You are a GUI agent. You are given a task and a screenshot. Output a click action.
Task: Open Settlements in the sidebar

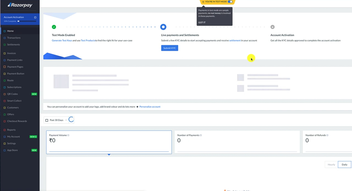pyautogui.click(x=13, y=44)
